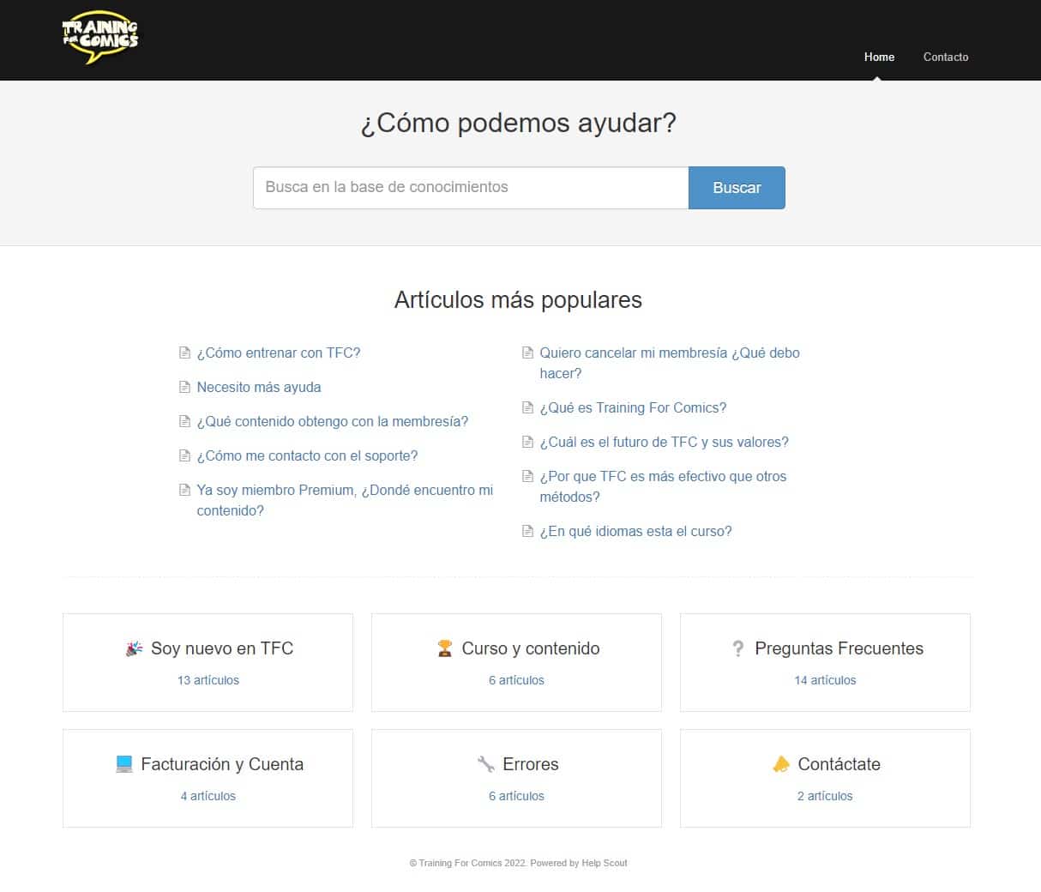Click document icon beside ¿En qué idiomas esta el curso?
The image size is (1041, 892).
click(527, 531)
